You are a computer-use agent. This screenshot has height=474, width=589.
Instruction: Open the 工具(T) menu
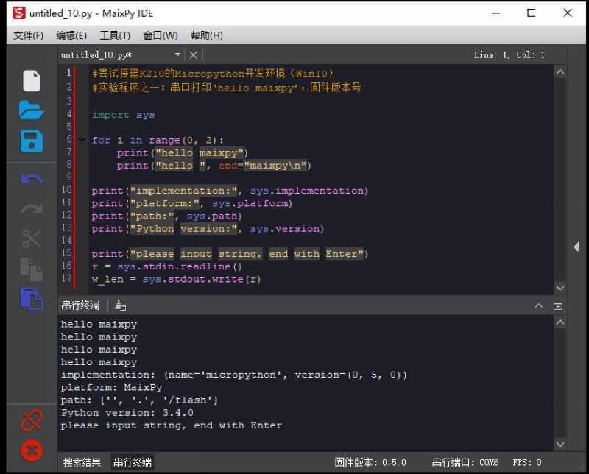115,35
